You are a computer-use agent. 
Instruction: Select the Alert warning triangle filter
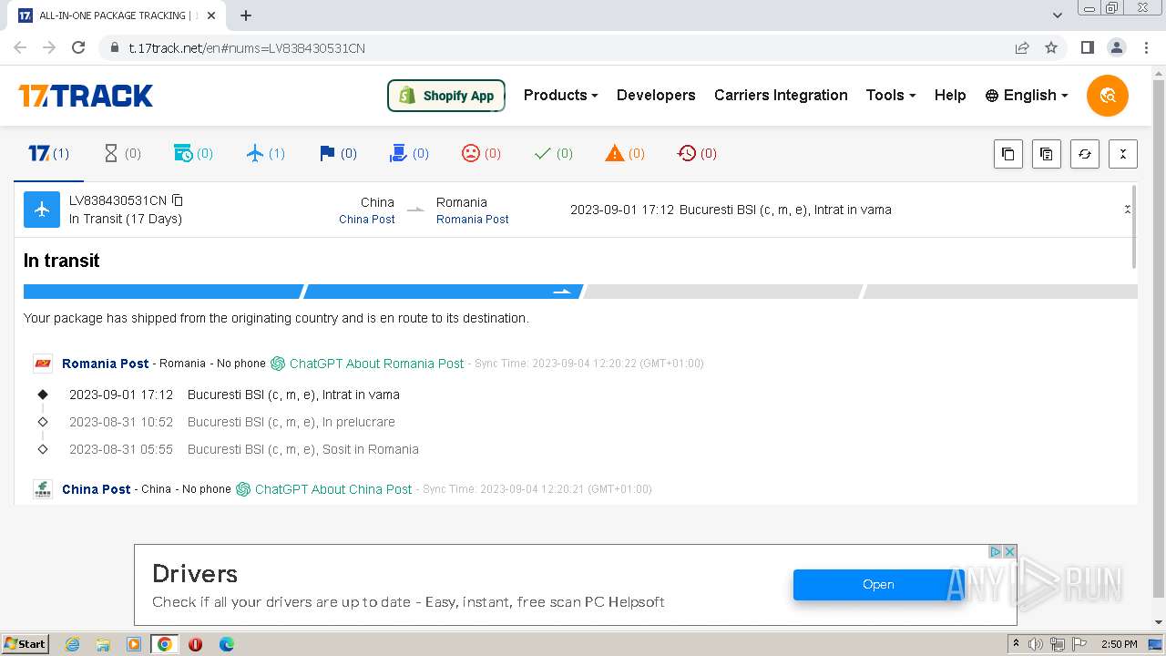625,153
